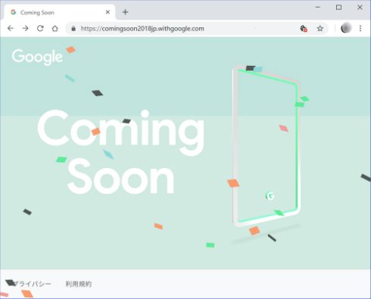Click the small G logo on the phone

point(270,195)
